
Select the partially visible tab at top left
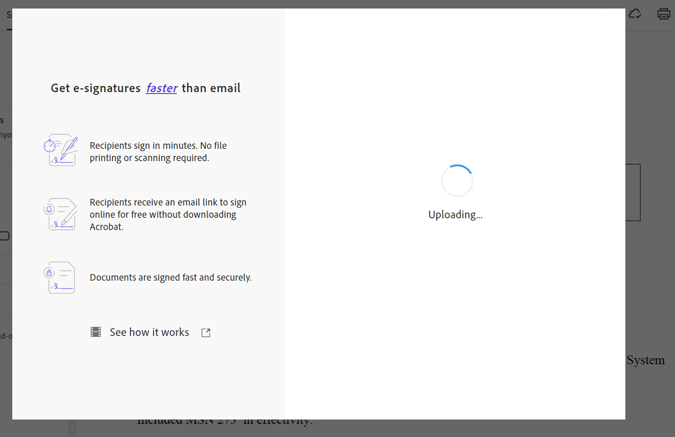point(9,15)
